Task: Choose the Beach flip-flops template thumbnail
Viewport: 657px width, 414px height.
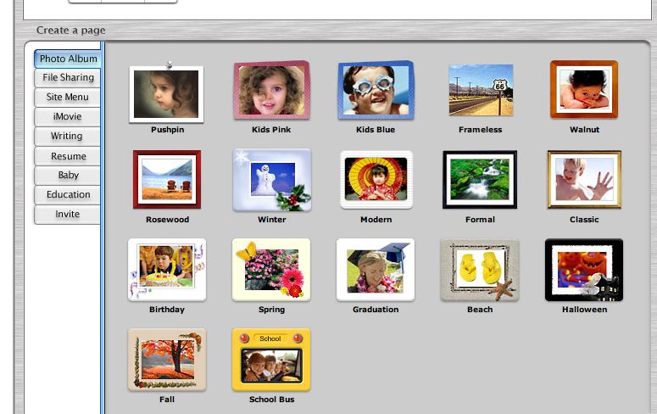Action: pos(480,270)
